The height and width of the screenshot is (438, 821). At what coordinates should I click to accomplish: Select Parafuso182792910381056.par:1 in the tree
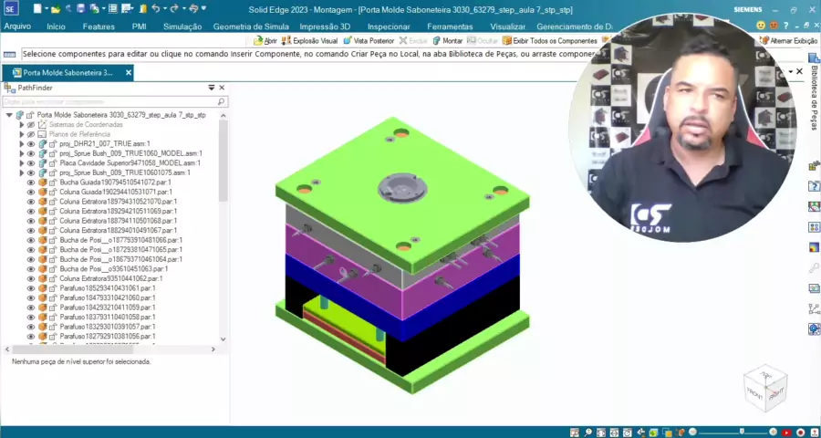click(x=107, y=337)
